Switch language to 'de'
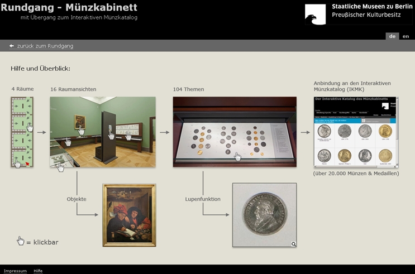Image resolution: width=415 pixels, height=274 pixels. point(393,36)
